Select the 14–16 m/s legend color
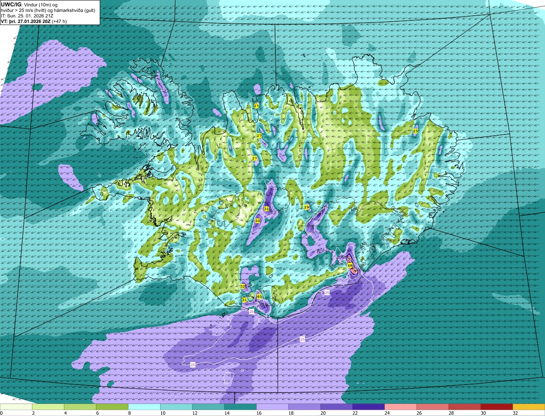This screenshot has width=545, height=416. (241, 407)
